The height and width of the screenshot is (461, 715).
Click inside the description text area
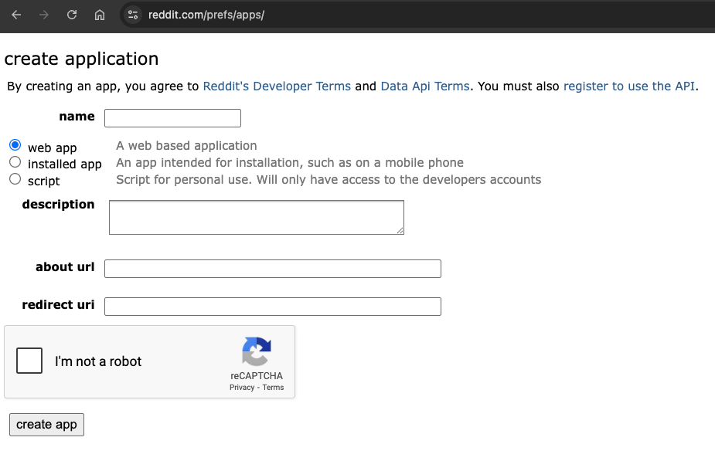(256, 217)
